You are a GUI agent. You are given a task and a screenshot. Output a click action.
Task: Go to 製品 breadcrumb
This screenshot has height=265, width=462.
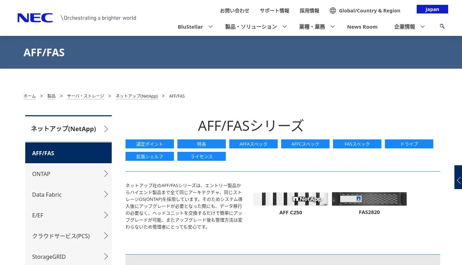[52, 96]
